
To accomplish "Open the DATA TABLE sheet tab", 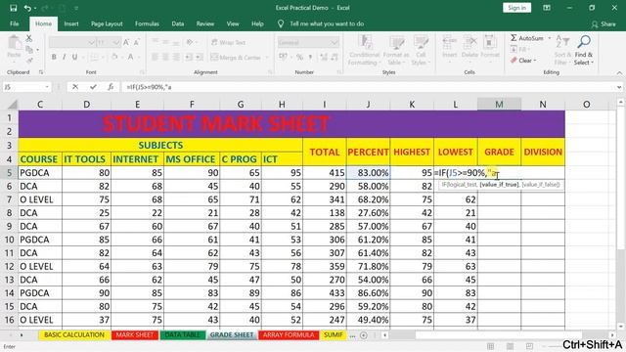I will [x=183, y=334].
